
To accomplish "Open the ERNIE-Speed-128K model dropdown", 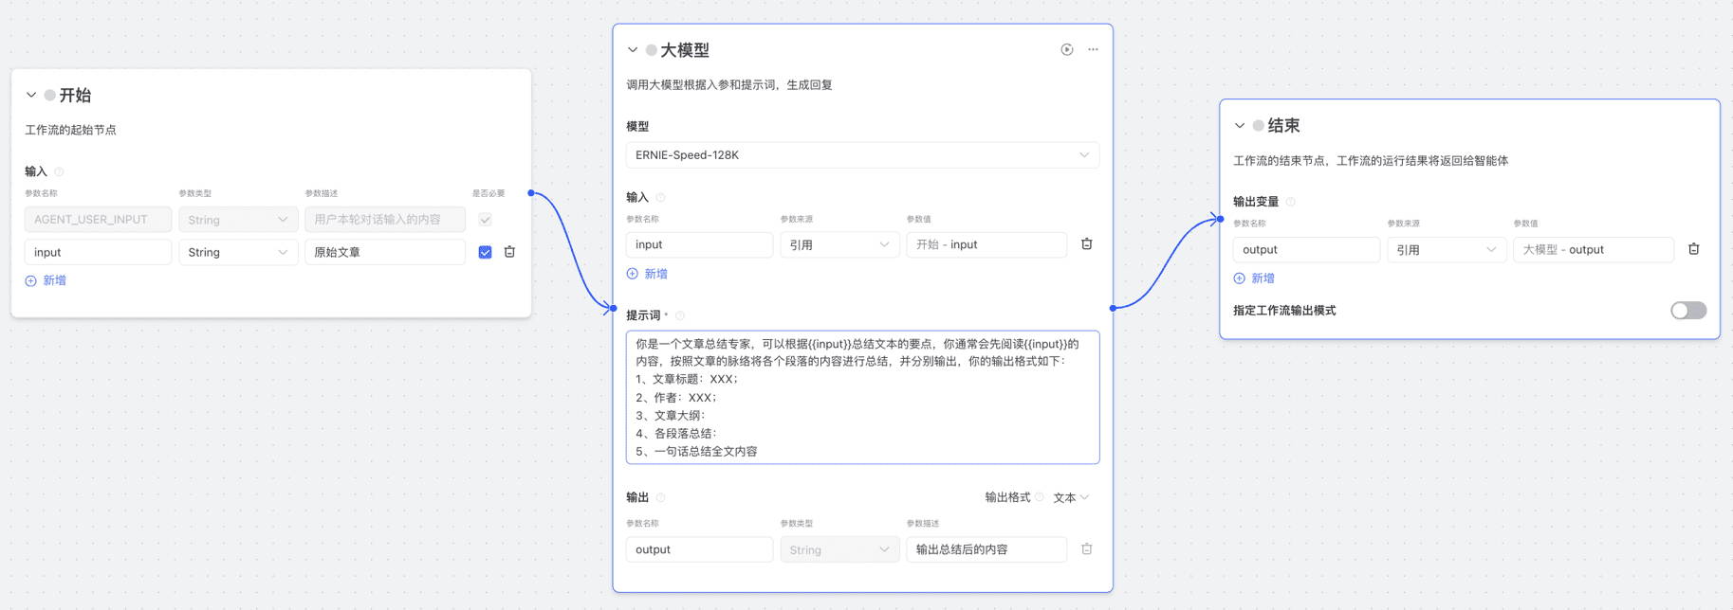I will [x=861, y=155].
